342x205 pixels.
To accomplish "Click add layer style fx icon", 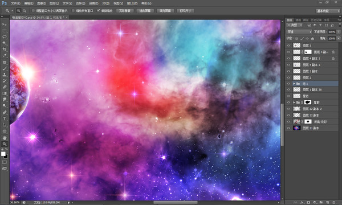I will 302,202.
